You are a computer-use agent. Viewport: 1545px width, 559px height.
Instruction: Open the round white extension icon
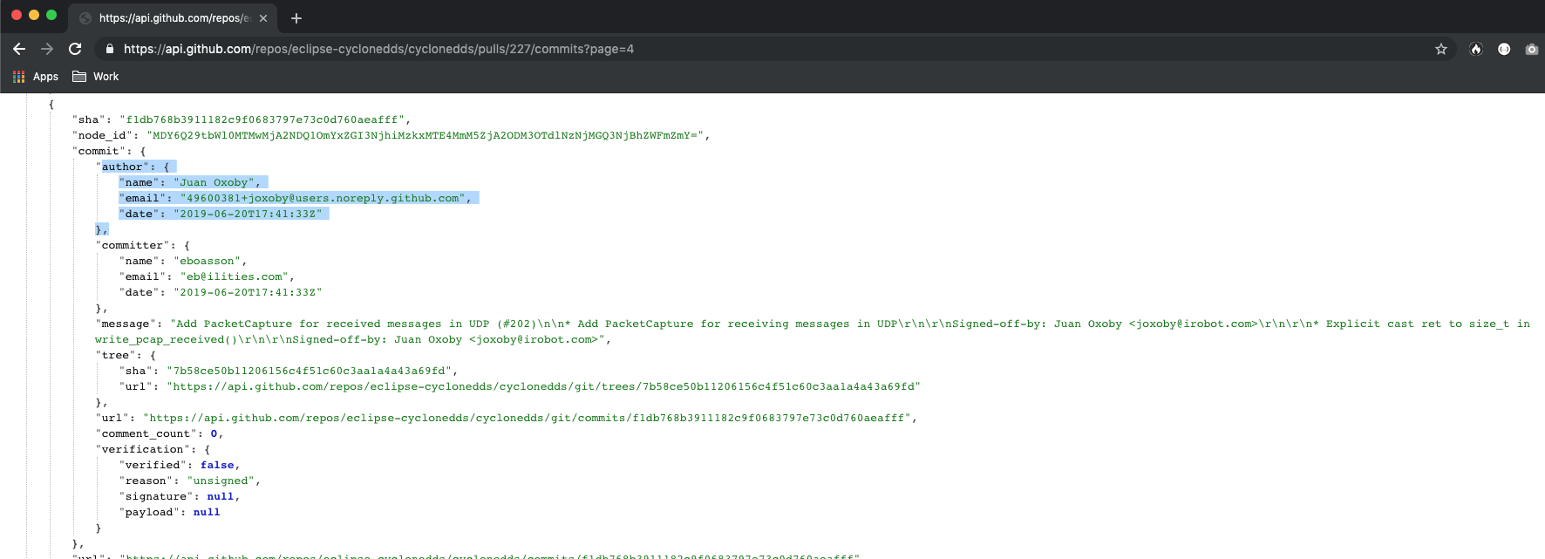pos(1504,49)
